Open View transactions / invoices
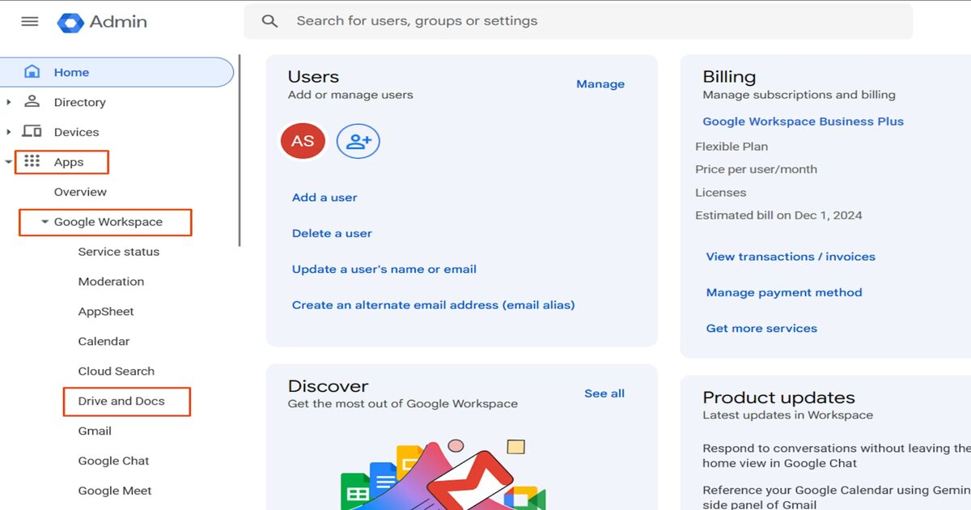 point(790,257)
